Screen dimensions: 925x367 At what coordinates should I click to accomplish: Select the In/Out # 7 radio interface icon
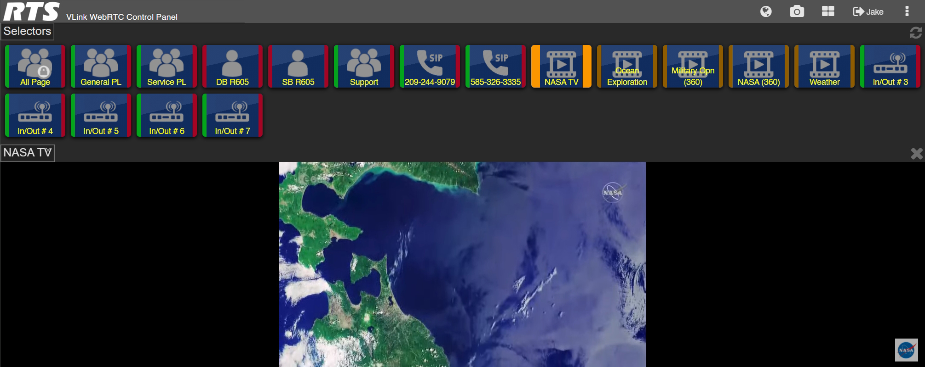[x=232, y=115]
